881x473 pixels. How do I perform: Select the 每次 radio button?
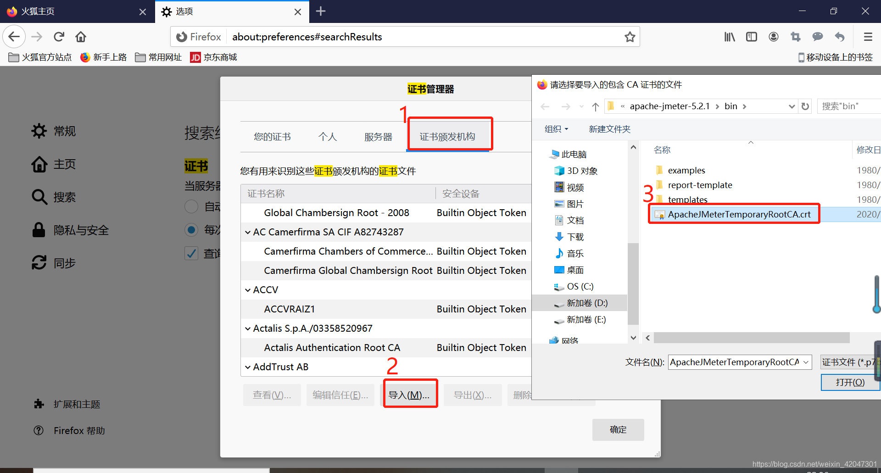tap(191, 229)
